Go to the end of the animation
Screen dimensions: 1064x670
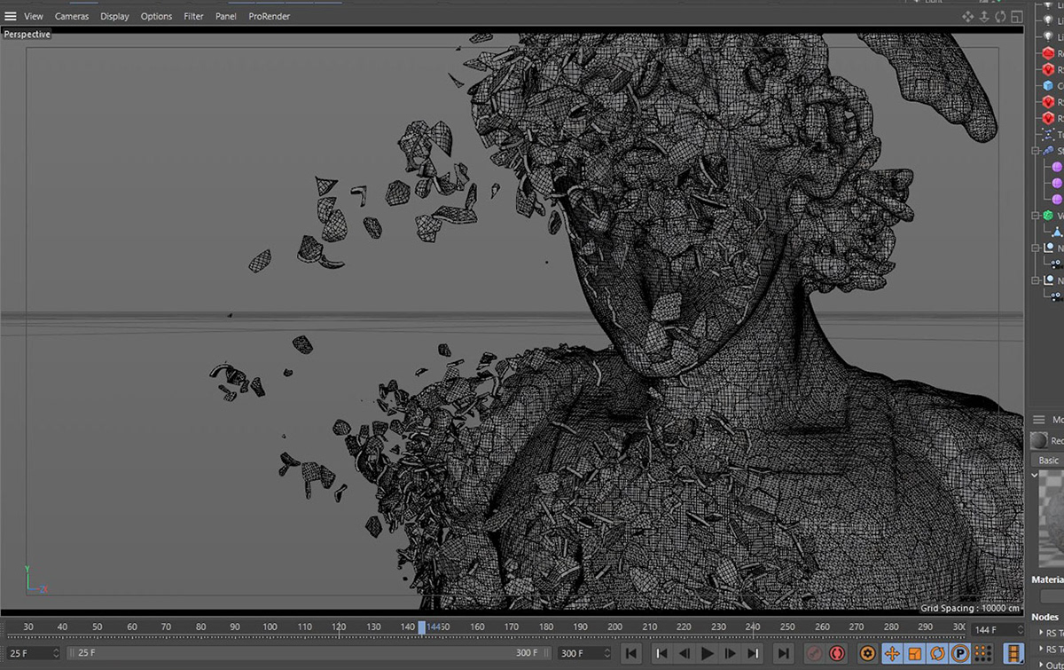783,654
